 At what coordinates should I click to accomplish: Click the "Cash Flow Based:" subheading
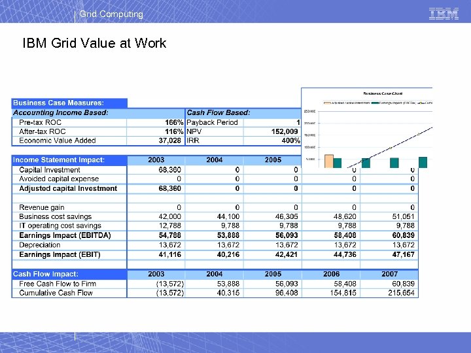point(218,112)
